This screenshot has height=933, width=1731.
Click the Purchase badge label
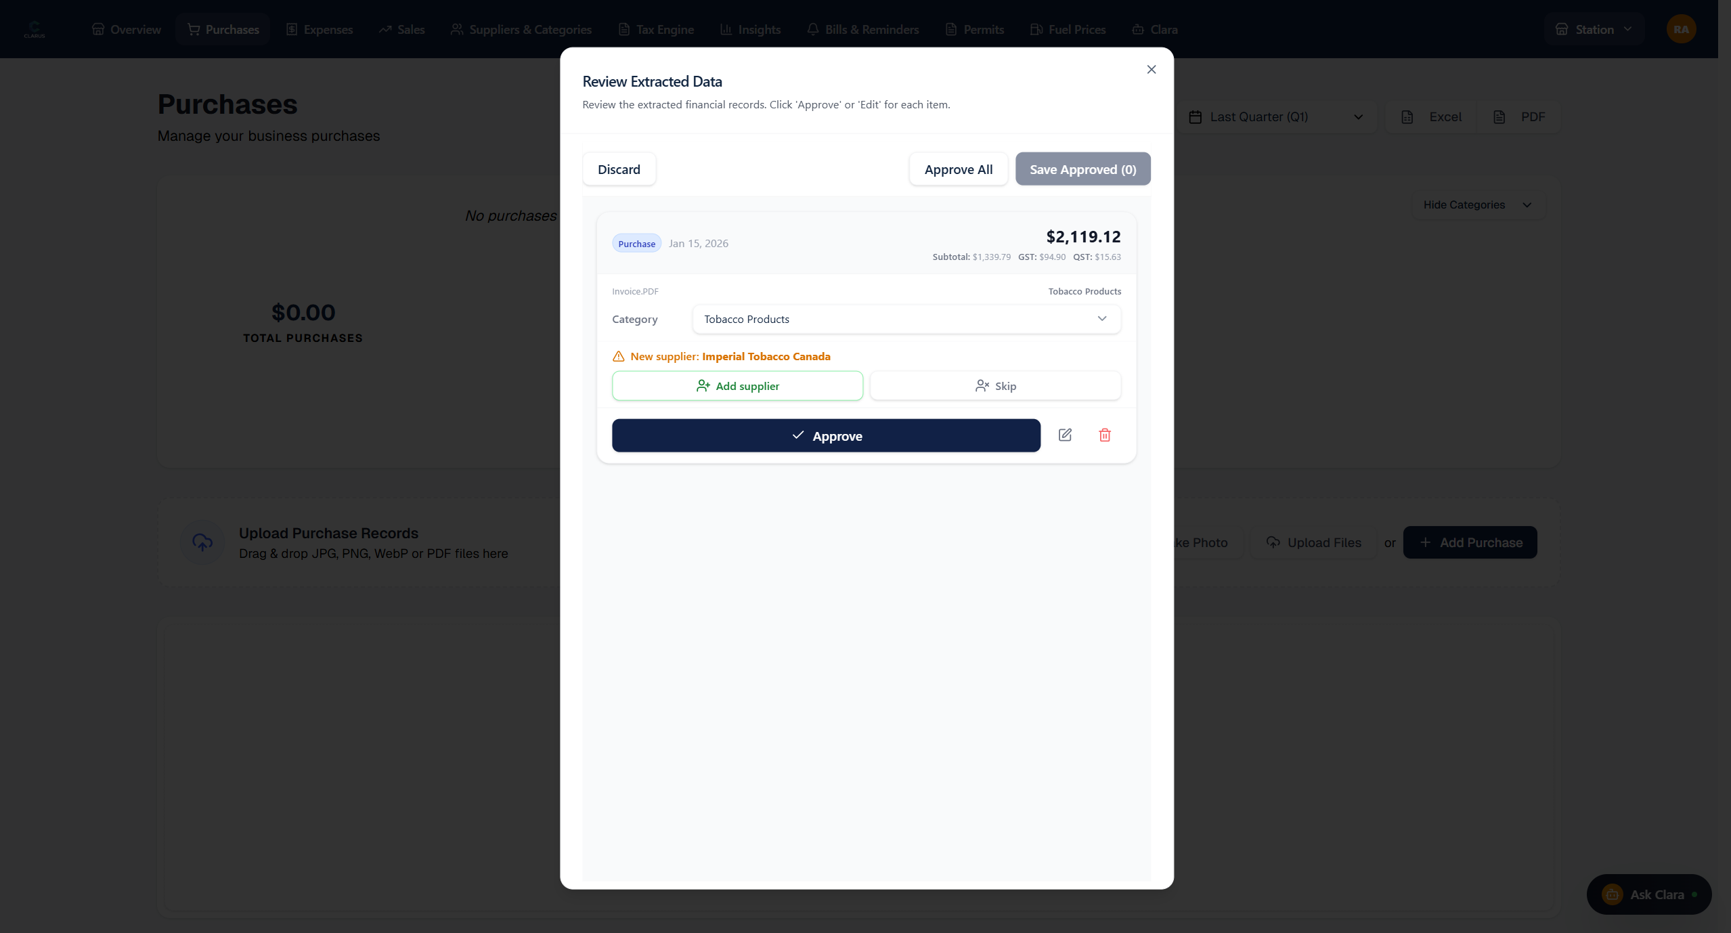(636, 244)
